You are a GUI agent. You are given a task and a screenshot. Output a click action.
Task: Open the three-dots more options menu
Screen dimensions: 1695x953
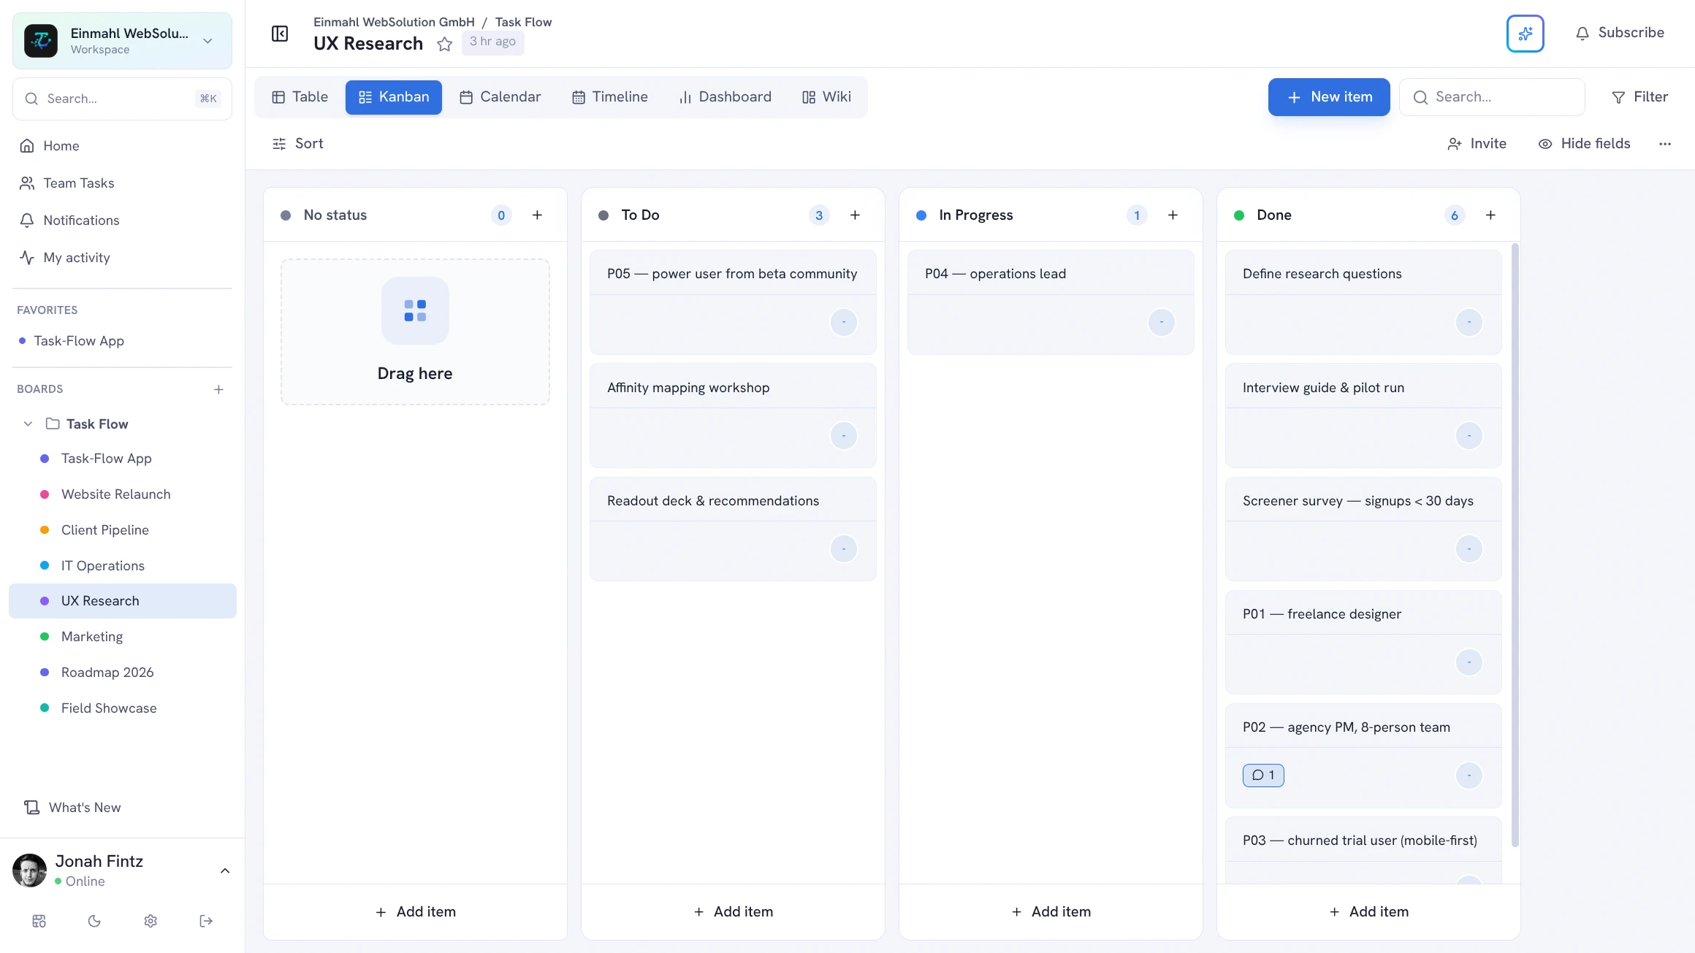pyautogui.click(x=1665, y=144)
